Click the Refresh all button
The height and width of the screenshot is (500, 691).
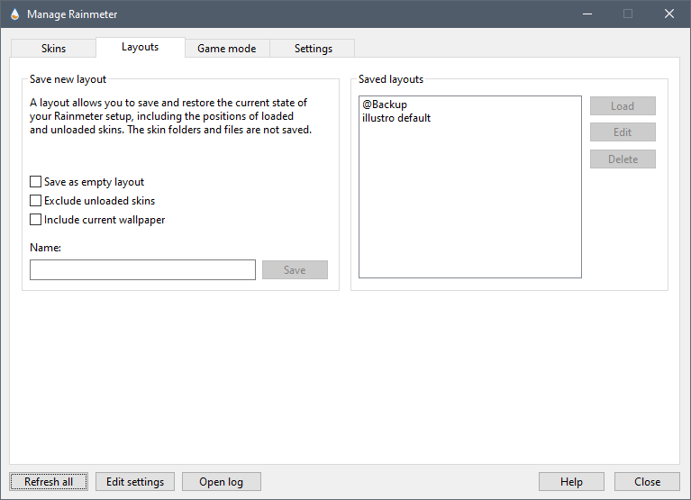(x=49, y=481)
